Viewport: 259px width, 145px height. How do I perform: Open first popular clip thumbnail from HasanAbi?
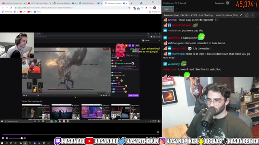36,112
